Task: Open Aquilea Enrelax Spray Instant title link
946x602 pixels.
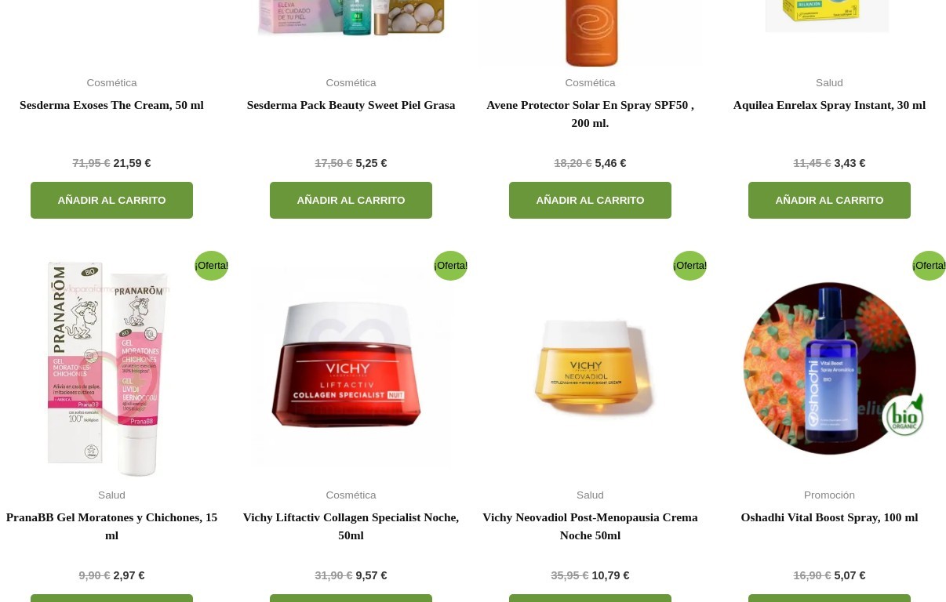Action: pos(829,105)
